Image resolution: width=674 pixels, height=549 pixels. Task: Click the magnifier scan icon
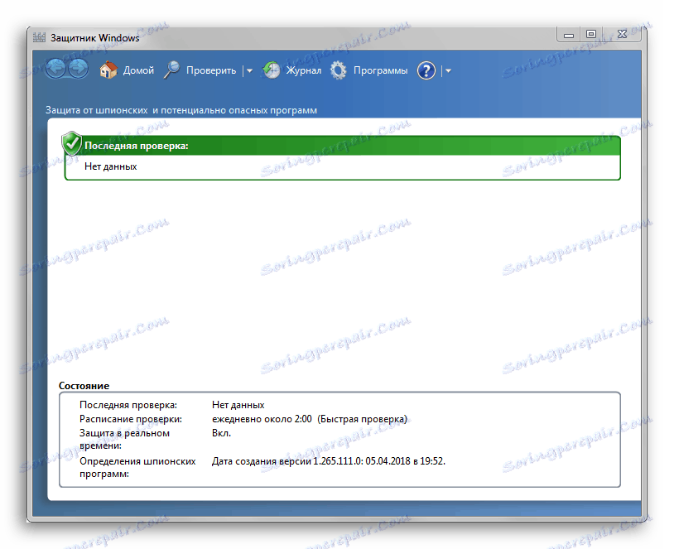click(172, 70)
